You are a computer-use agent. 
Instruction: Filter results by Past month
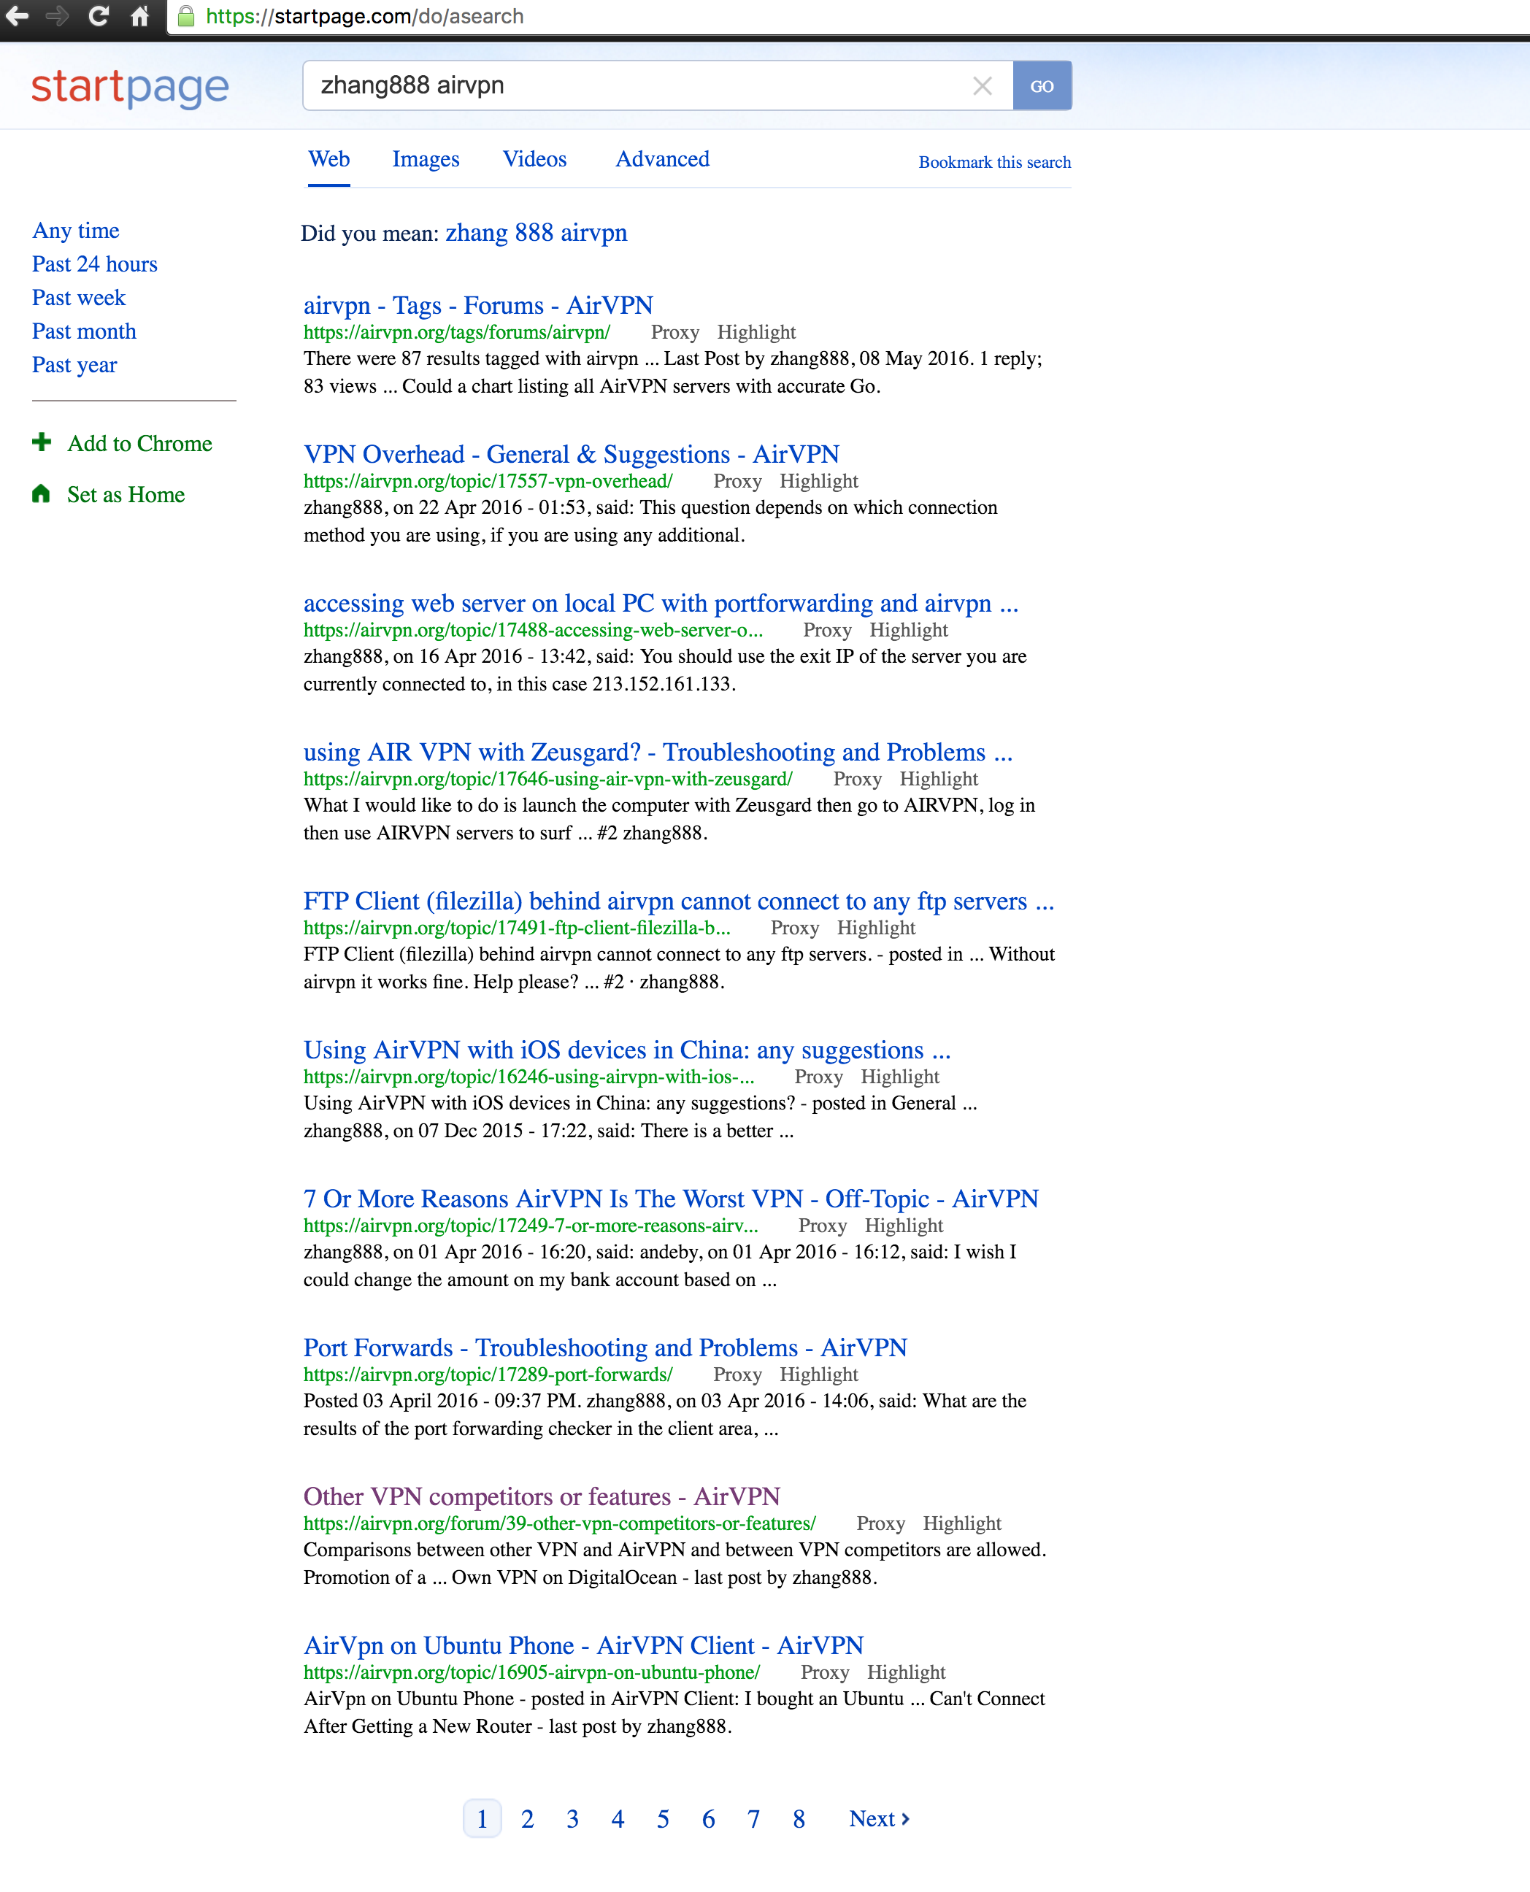point(84,331)
